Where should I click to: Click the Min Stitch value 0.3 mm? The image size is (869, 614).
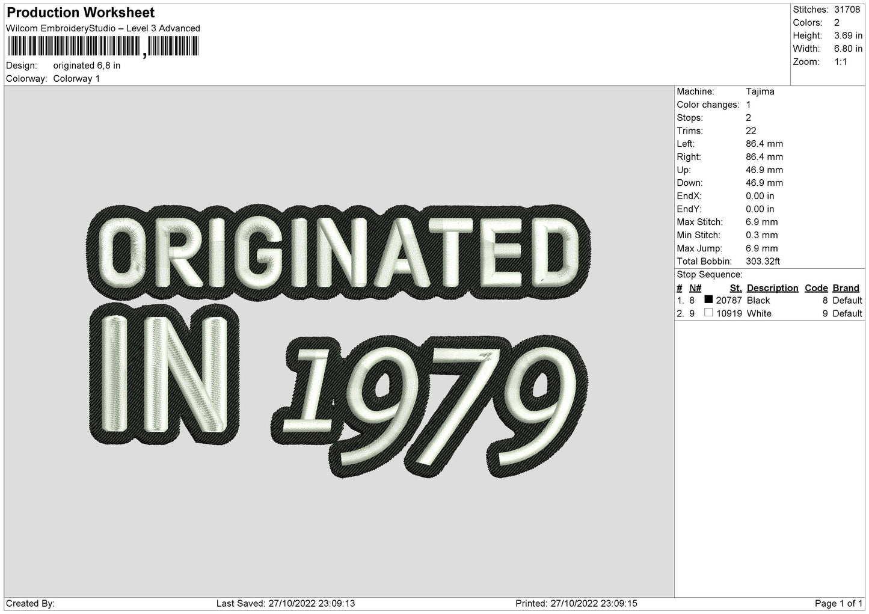761,235
